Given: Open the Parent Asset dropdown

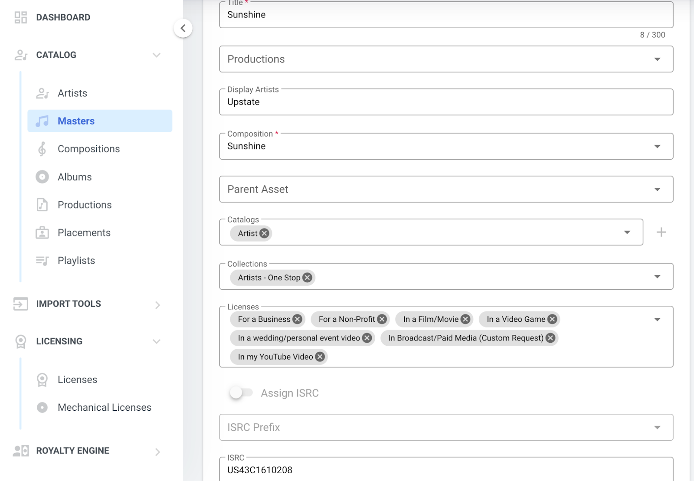Looking at the screenshot, I should 446,189.
